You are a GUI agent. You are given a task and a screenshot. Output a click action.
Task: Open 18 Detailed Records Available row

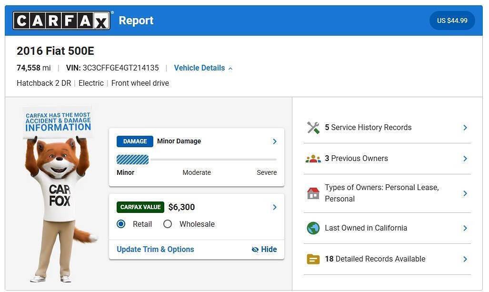(387, 259)
